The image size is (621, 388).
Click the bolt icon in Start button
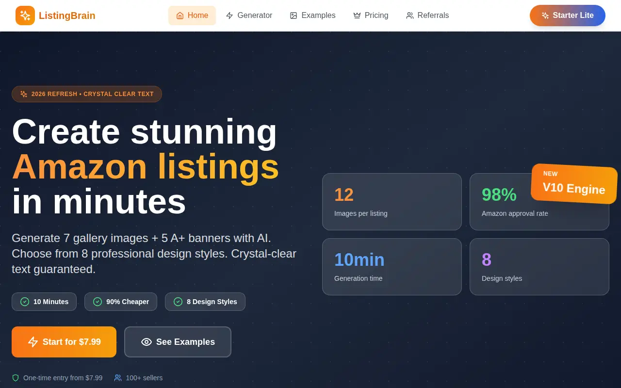pos(33,342)
